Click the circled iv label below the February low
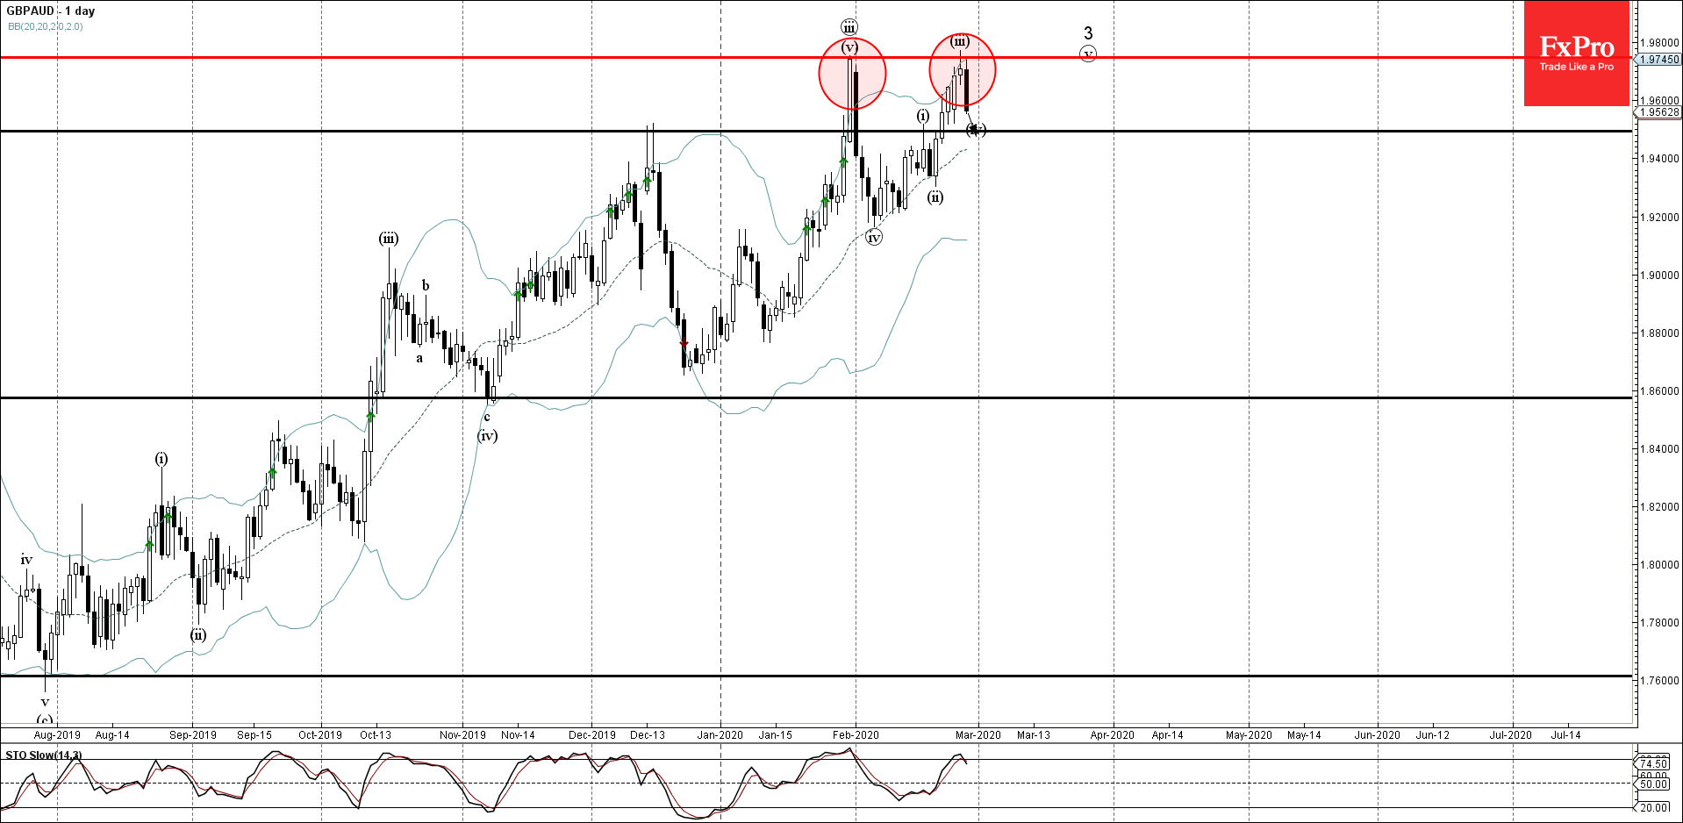This screenshot has height=823, width=1683. (x=873, y=237)
